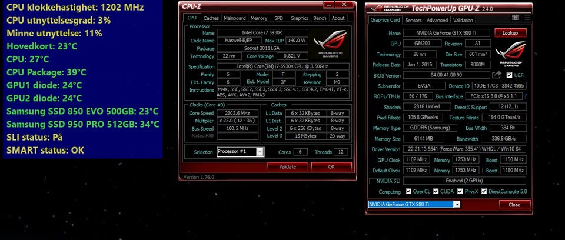The width and height of the screenshot is (565, 240).
Task: Select the CPU tab in CPU-Z
Action: [x=192, y=18]
